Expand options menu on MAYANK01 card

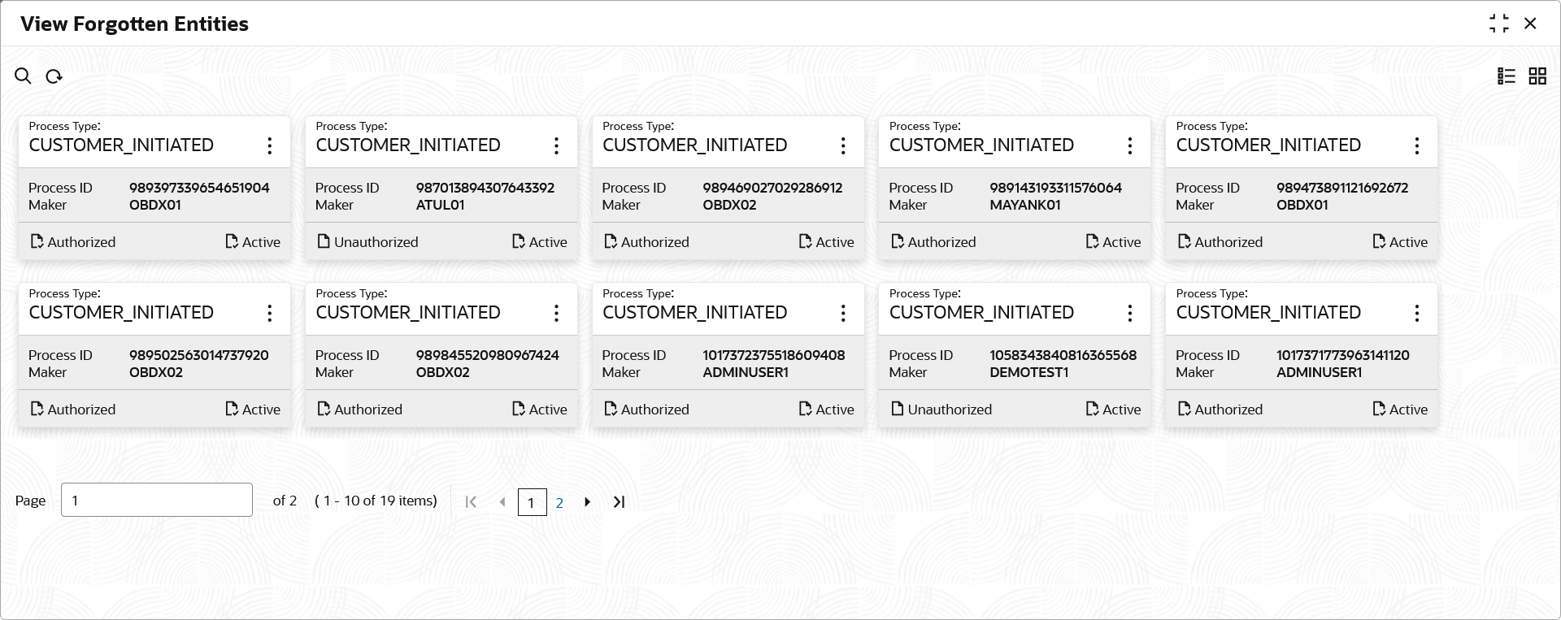click(x=1130, y=145)
